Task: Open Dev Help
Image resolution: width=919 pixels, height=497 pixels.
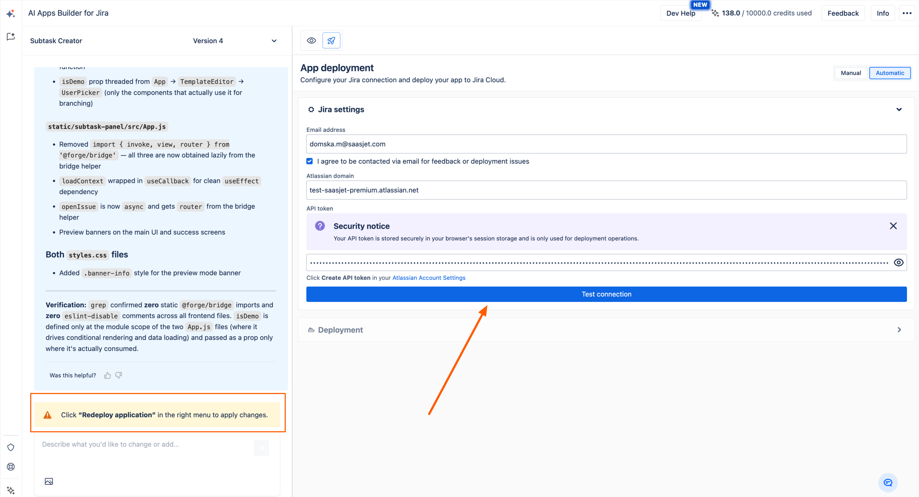Action: [681, 13]
